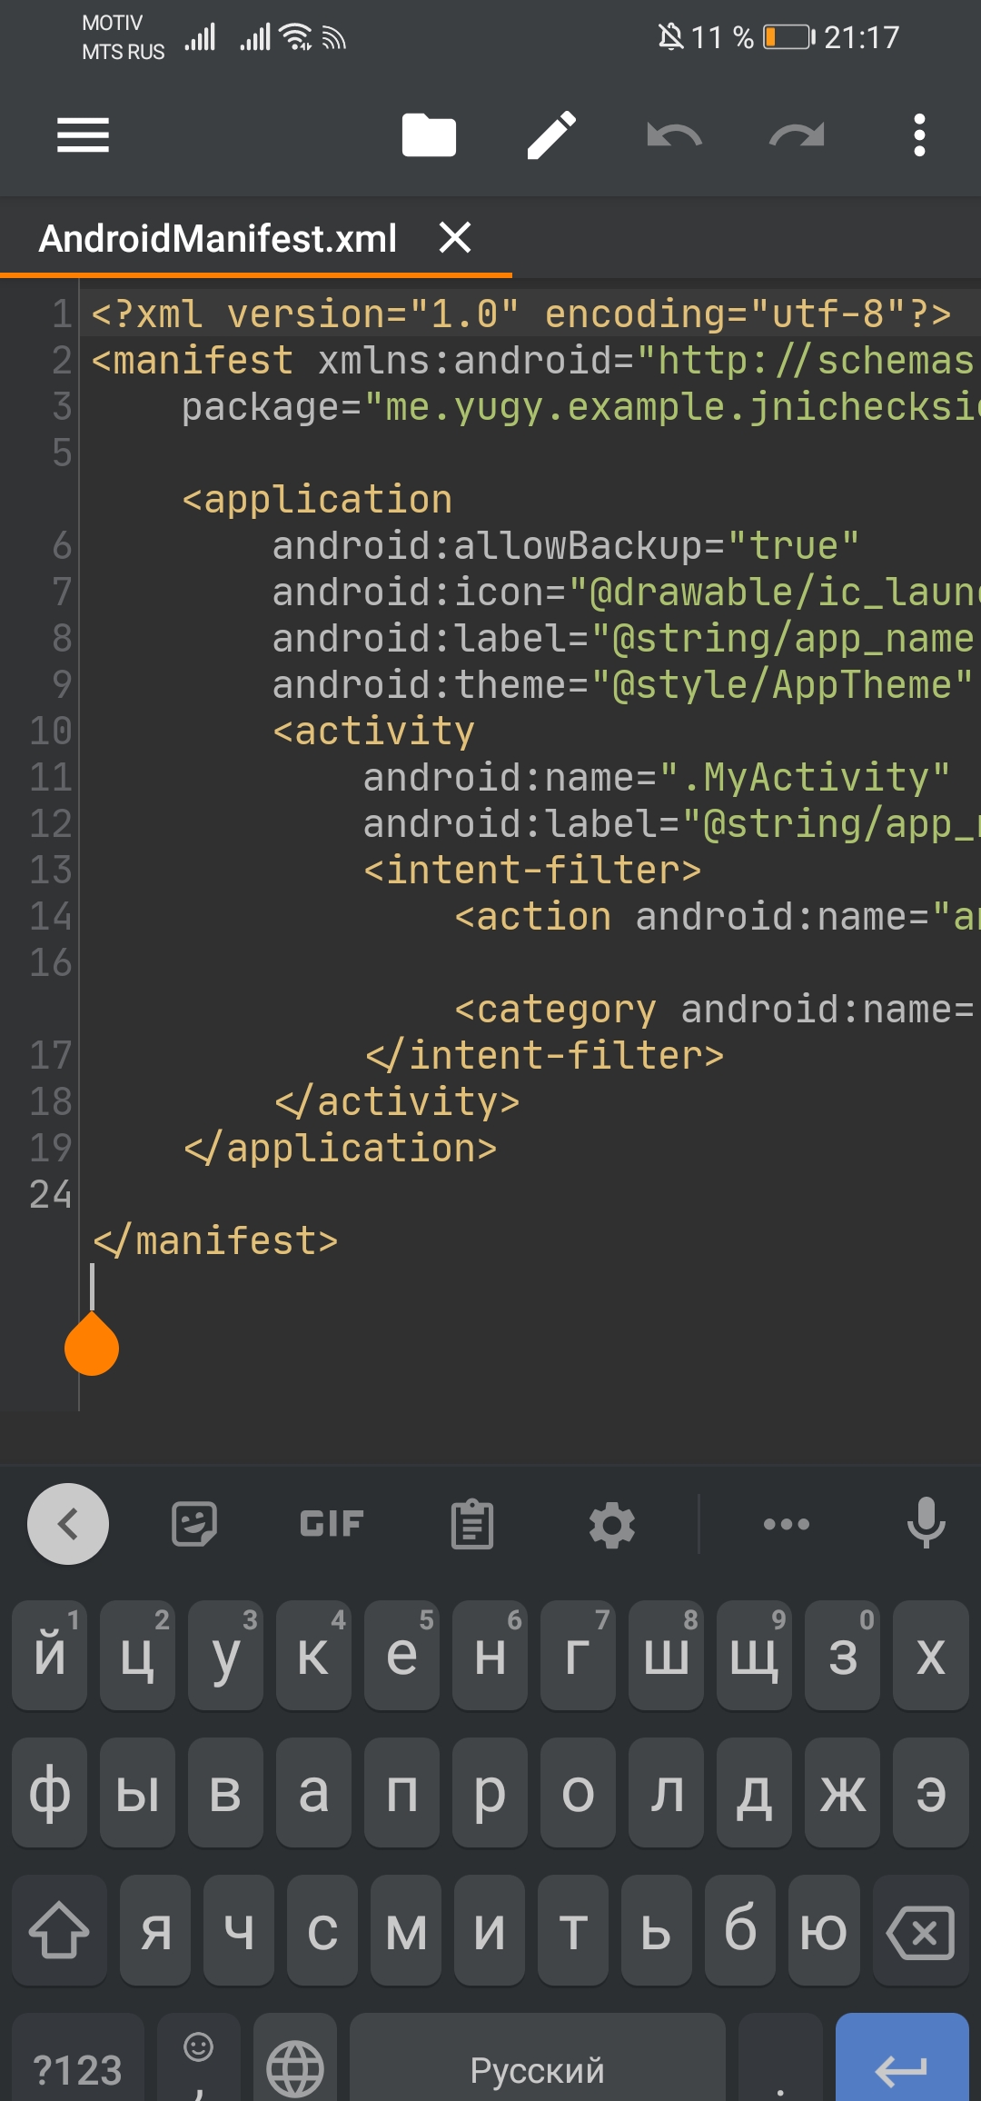Open the keyboard clipboard
Viewport: 981px width, 2101px height.
point(472,1524)
